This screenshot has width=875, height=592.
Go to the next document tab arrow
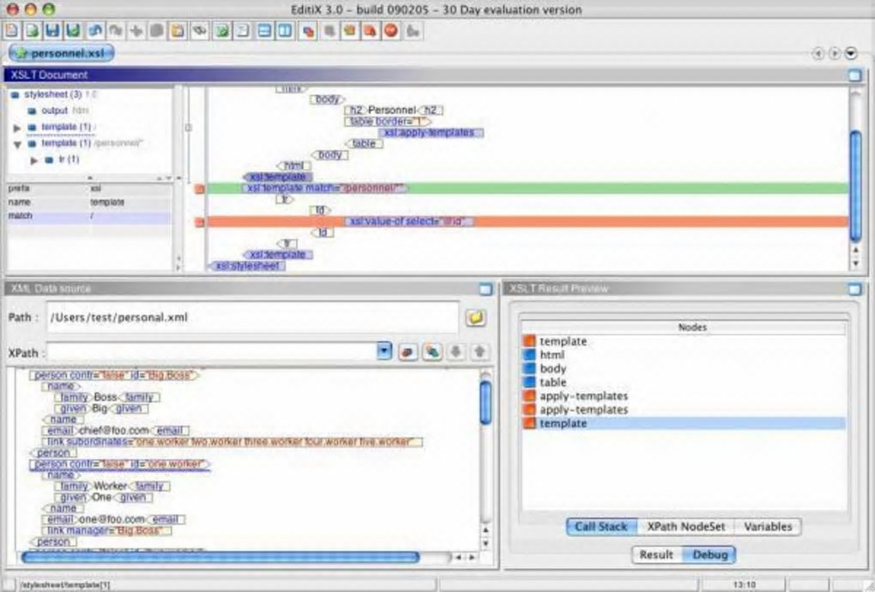point(835,53)
